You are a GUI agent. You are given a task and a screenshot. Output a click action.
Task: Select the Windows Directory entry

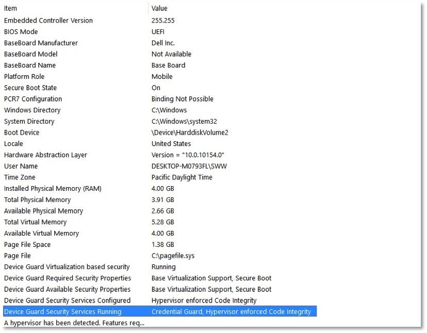coord(32,110)
